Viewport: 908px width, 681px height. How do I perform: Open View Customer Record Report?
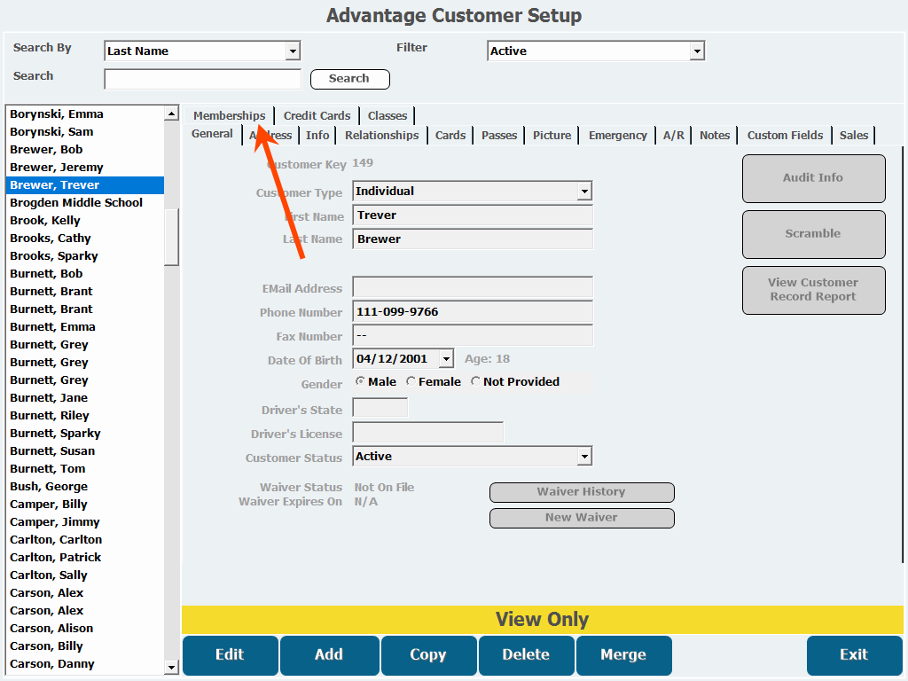pos(813,290)
